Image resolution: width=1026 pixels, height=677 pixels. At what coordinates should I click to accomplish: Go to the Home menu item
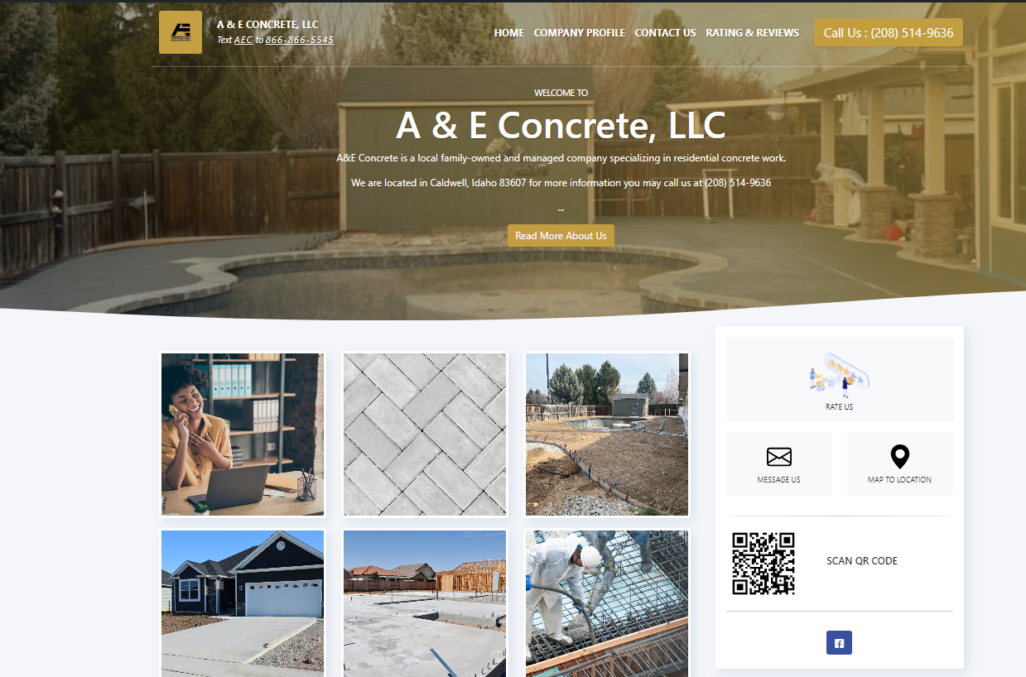(x=509, y=33)
